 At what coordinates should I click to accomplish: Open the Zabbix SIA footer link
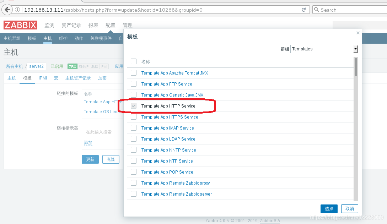[x=270, y=220]
